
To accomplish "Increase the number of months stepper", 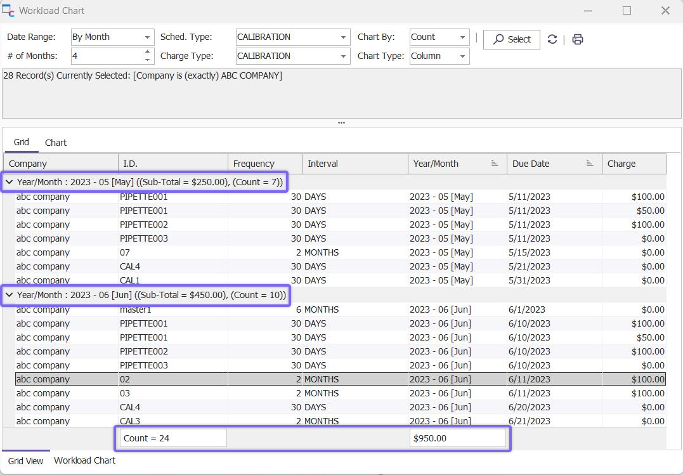I will 148,52.
